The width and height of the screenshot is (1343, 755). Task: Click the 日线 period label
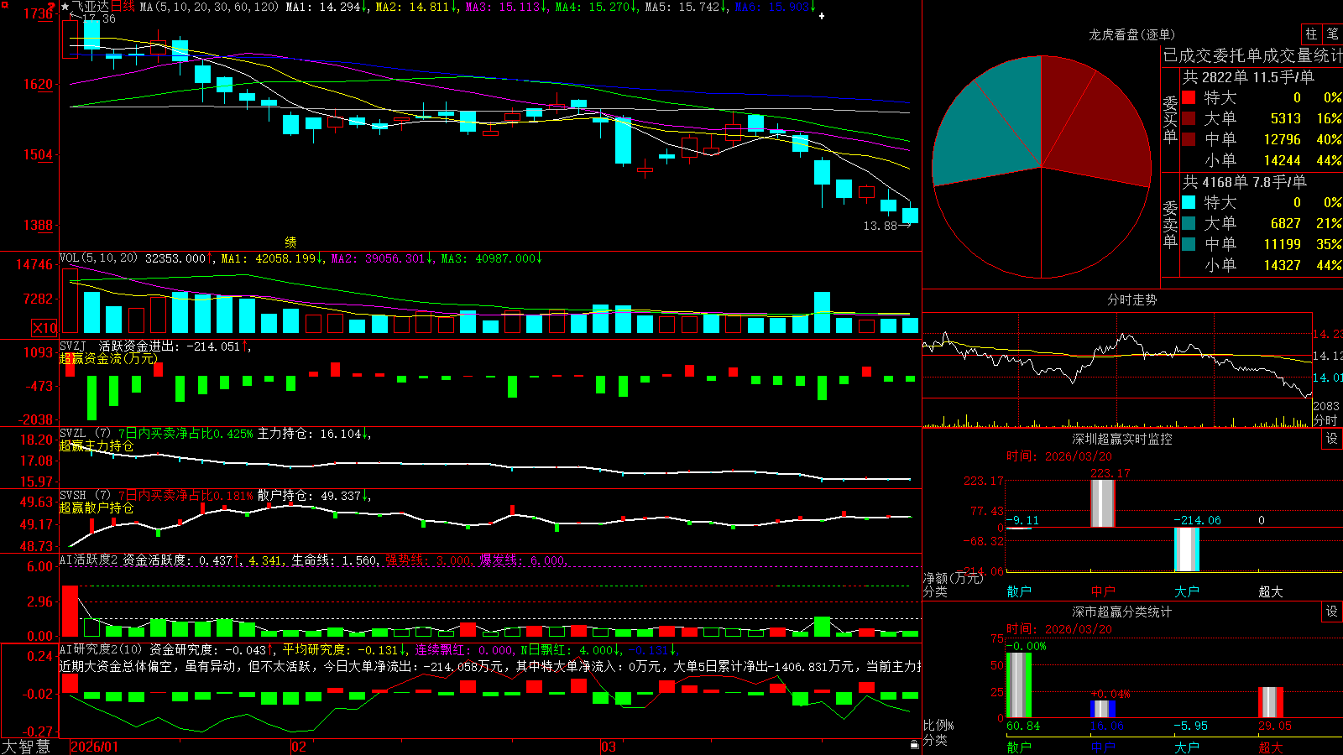(x=123, y=7)
